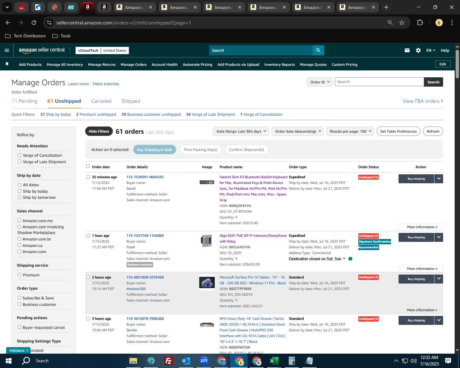Open the browser tab search chevron
This screenshot has height=368, width=460.
point(7,7)
